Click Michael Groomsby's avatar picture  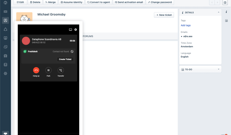click(x=24, y=17)
